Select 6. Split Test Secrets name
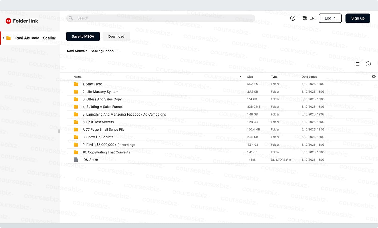 click(98, 122)
